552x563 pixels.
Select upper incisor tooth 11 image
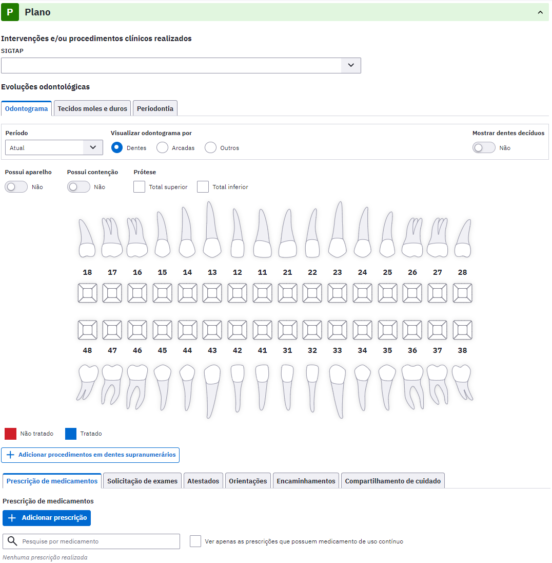click(262, 233)
